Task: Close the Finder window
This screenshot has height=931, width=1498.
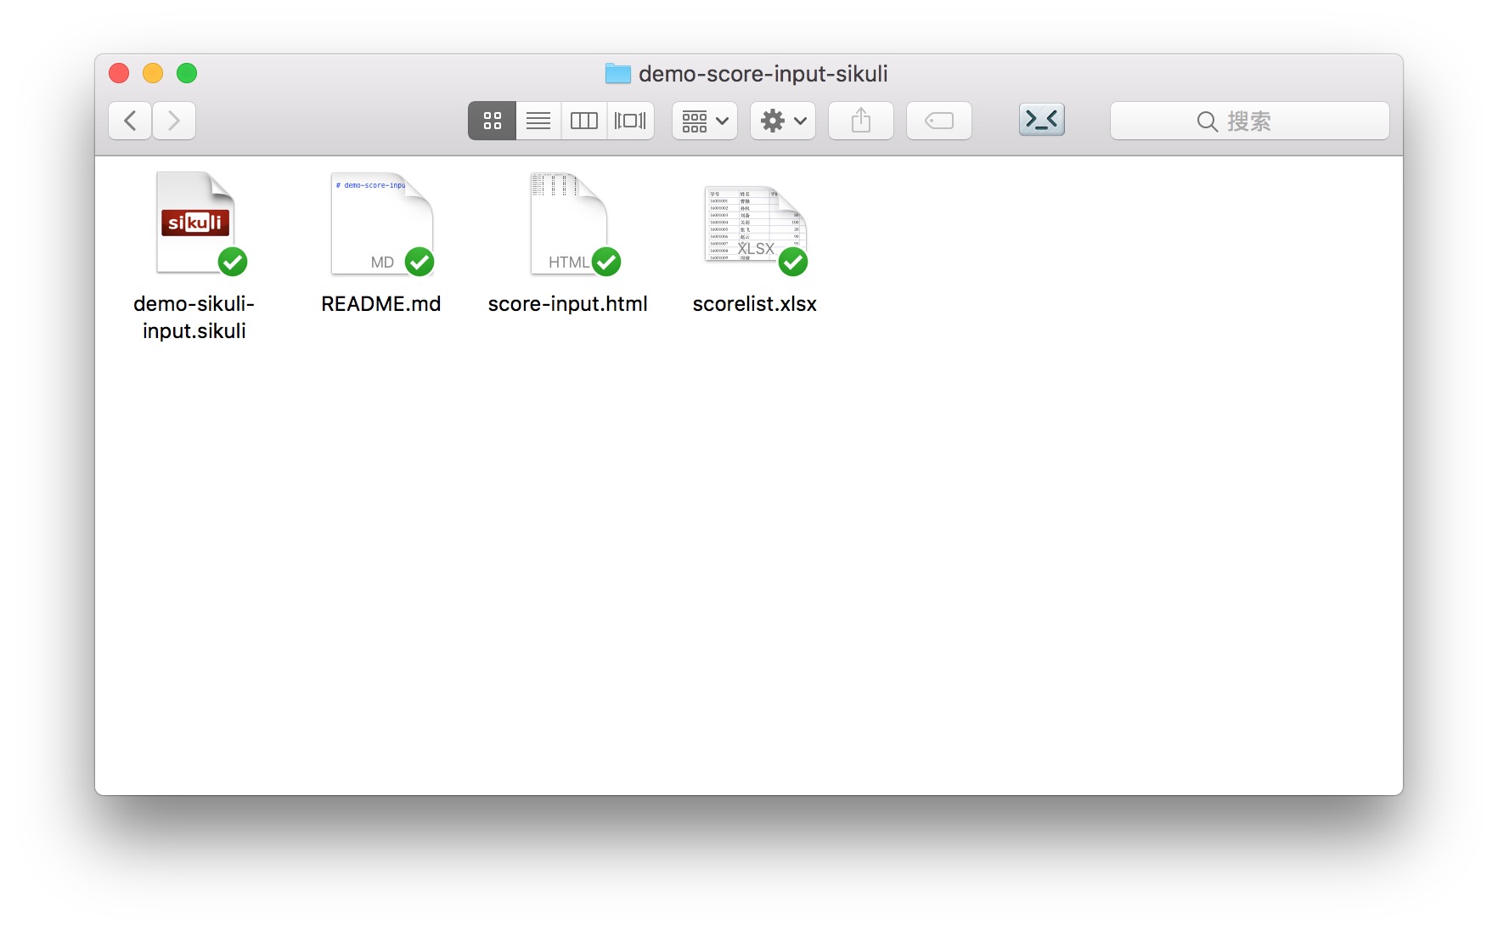Action: [119, 73]
